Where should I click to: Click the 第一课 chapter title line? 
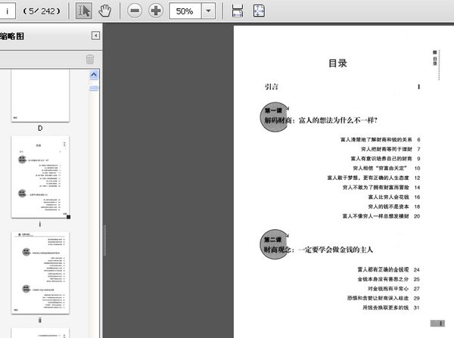[x=321, y=120]
